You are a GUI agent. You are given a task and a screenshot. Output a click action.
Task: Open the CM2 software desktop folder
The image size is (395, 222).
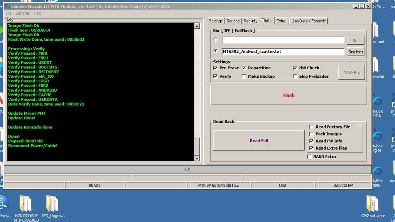coord(373,204)
